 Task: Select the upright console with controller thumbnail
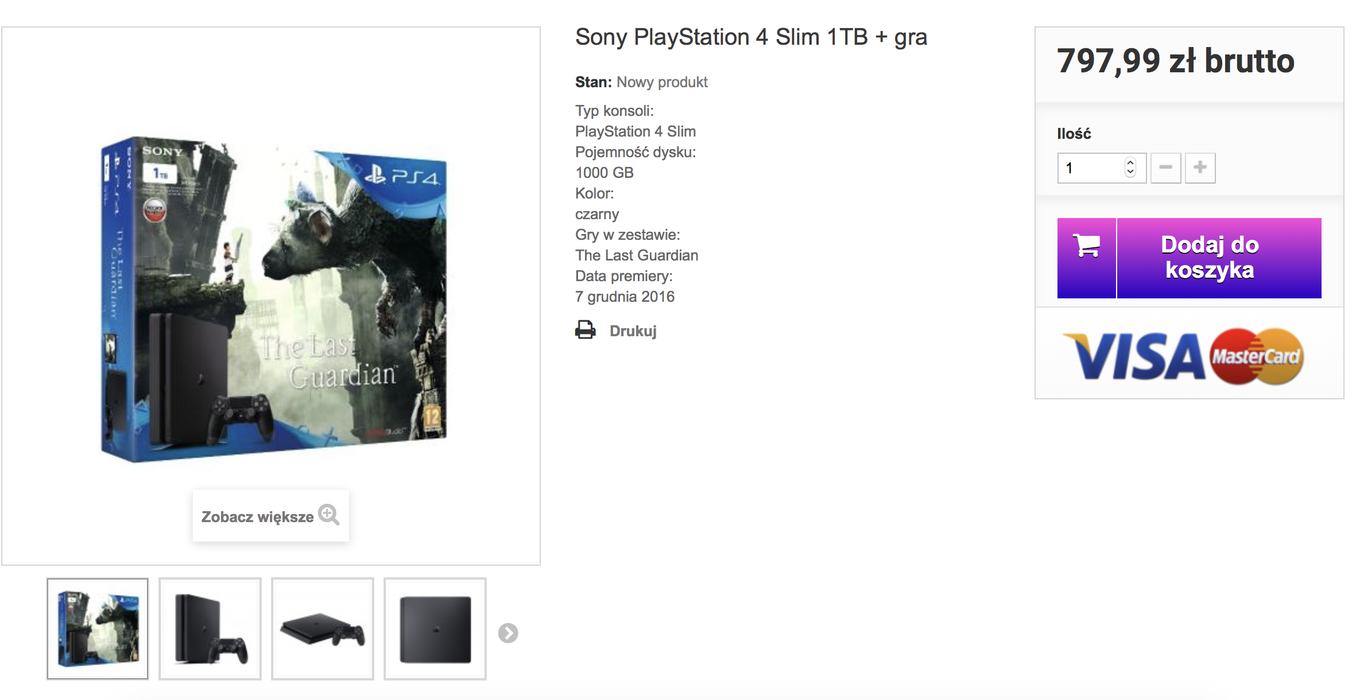point(210,629)
